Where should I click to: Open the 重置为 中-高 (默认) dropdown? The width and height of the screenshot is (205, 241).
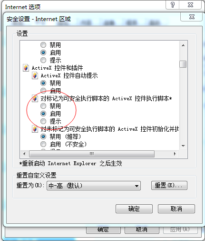[x=94, y=186]
